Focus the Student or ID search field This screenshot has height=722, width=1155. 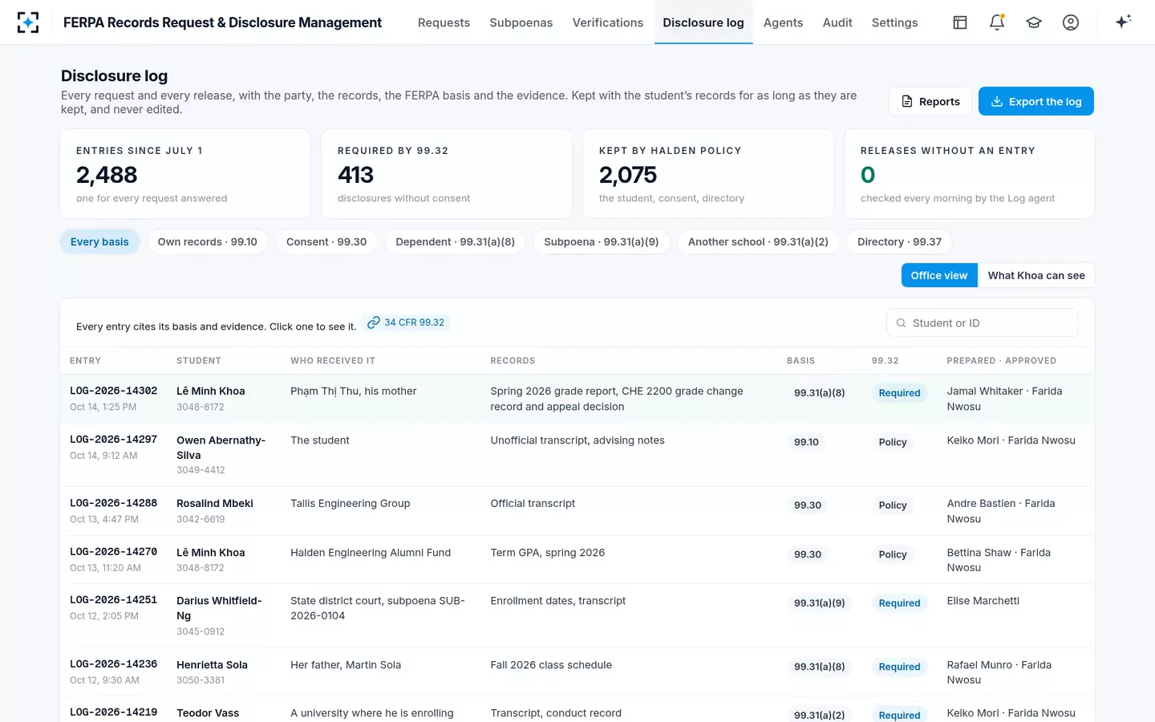coord(983,322)
